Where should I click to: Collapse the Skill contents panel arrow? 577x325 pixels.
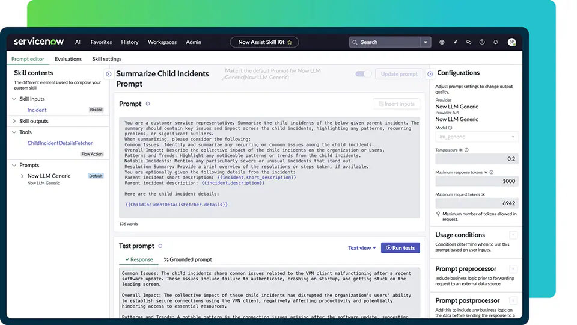pyautogui.click(x=108, y=74)
